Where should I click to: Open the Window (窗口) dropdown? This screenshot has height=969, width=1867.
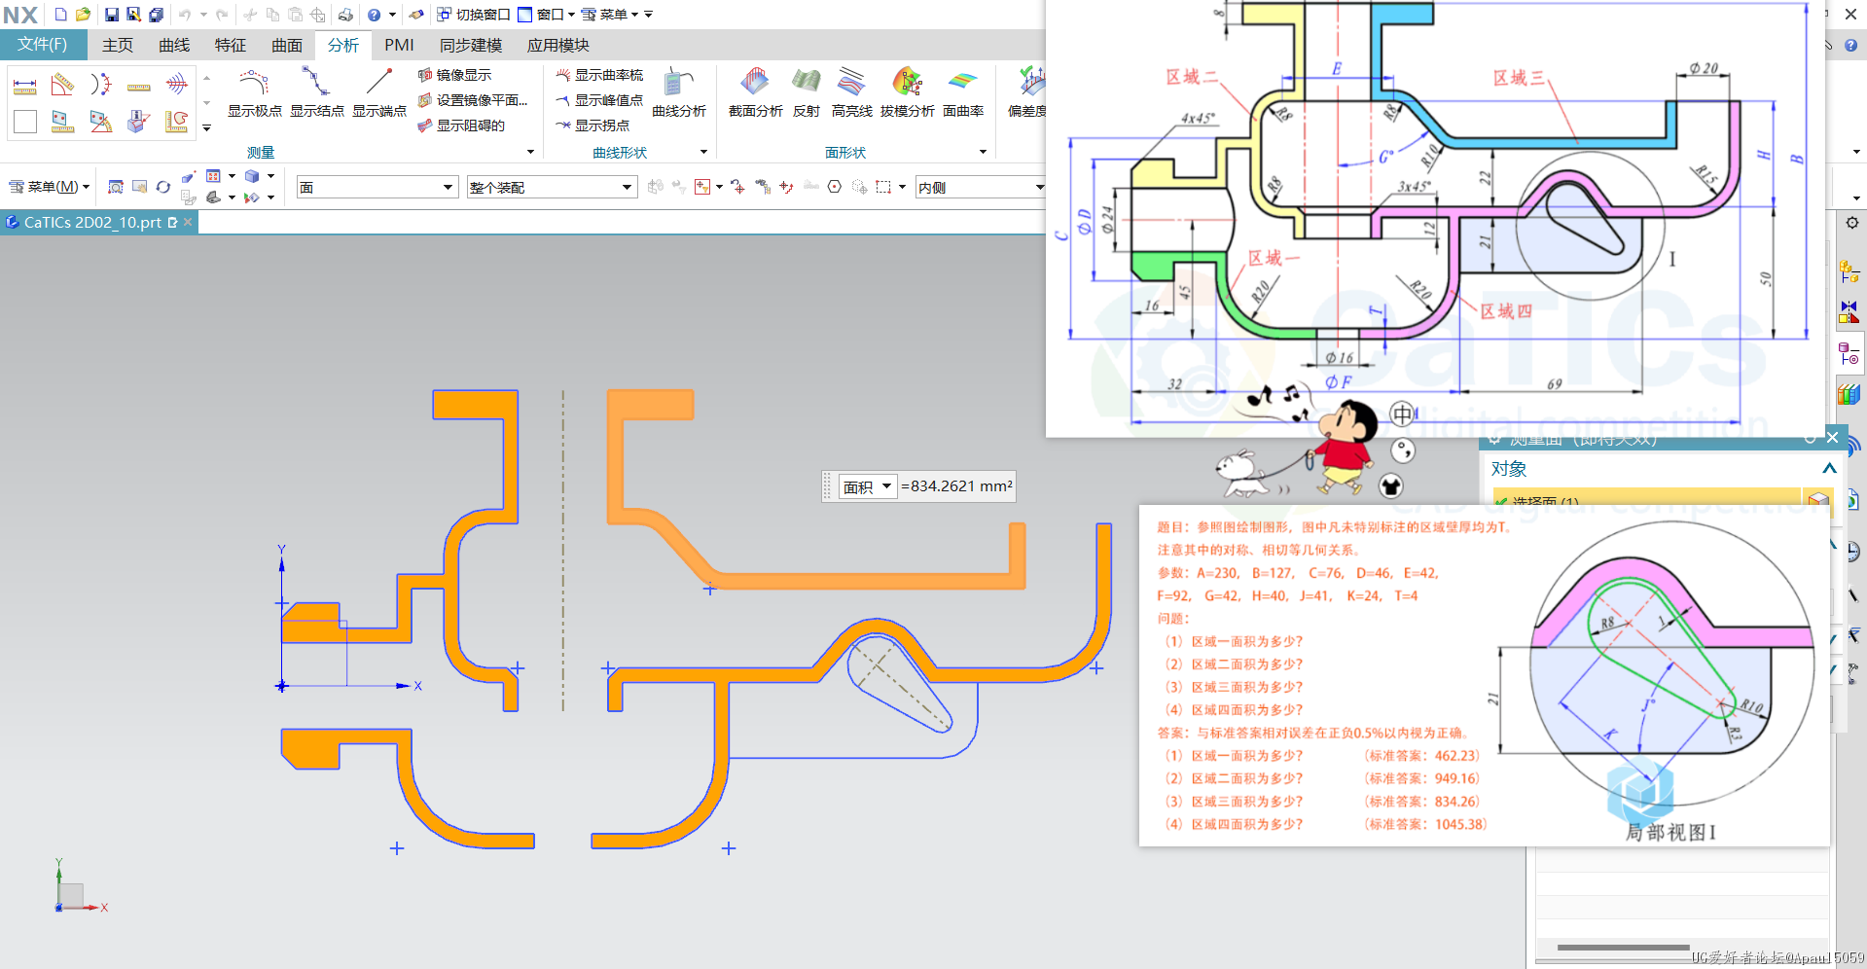pos(546,15)
